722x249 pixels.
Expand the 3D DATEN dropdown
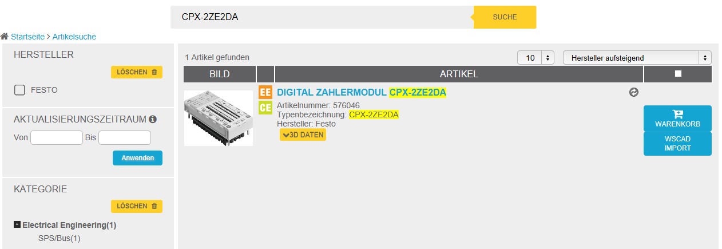pos(303,135)
